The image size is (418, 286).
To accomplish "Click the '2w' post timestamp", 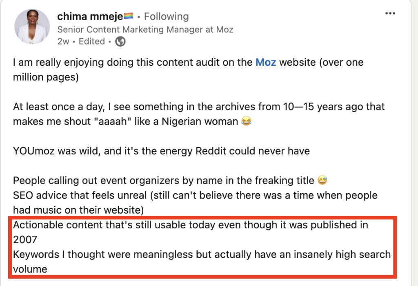I will (63, 41).
